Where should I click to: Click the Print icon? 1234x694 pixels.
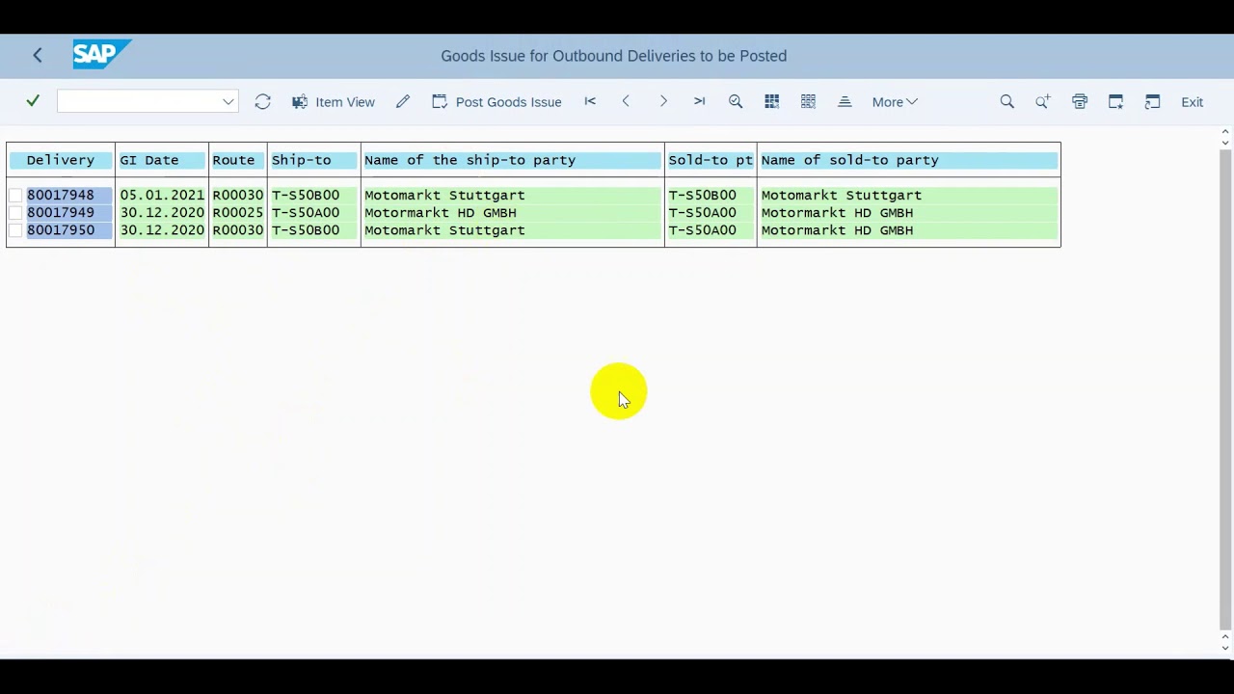point(1080,101)
